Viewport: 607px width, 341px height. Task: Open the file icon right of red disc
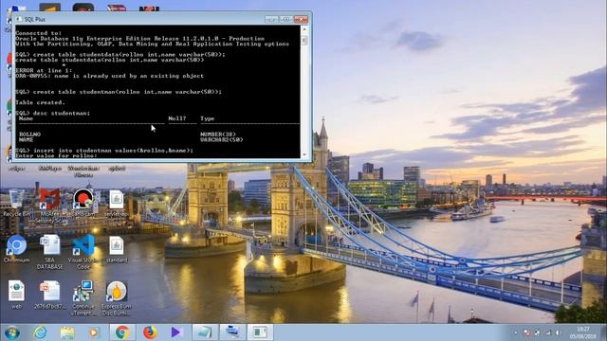pos(116,202)
